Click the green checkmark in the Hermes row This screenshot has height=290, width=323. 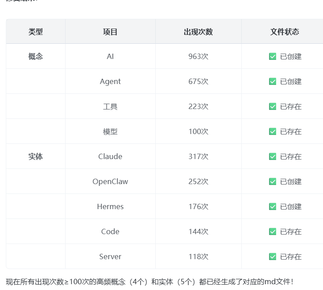(273, 206)
